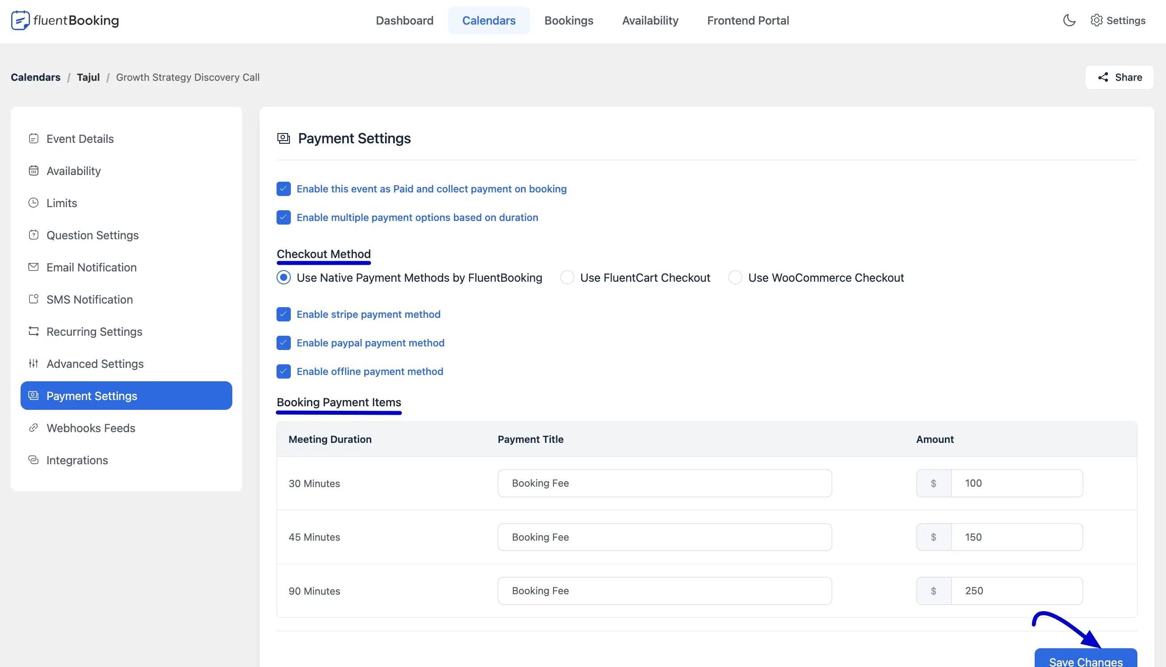The image size is (1166, 667).
Task: Disable stripe payment method checkbox
Action: pyautogui.click(x=284, y=314)
